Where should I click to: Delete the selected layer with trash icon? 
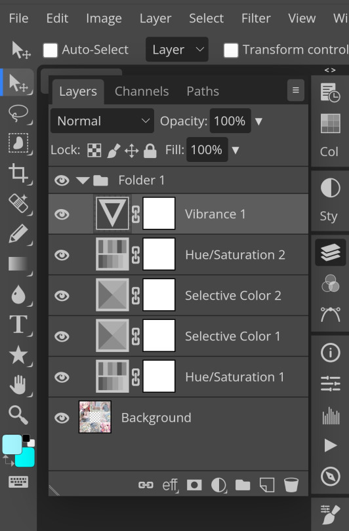click(291, 485)
